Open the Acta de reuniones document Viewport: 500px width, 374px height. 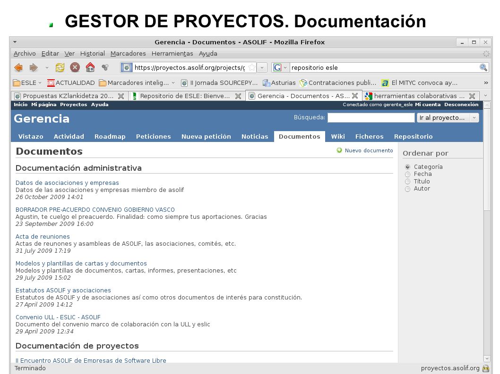[x=43, y=236]
